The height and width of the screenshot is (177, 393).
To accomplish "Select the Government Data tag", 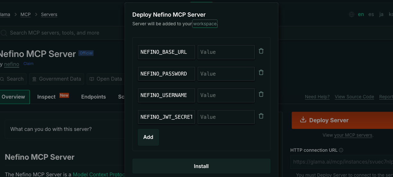I will 56,79.
